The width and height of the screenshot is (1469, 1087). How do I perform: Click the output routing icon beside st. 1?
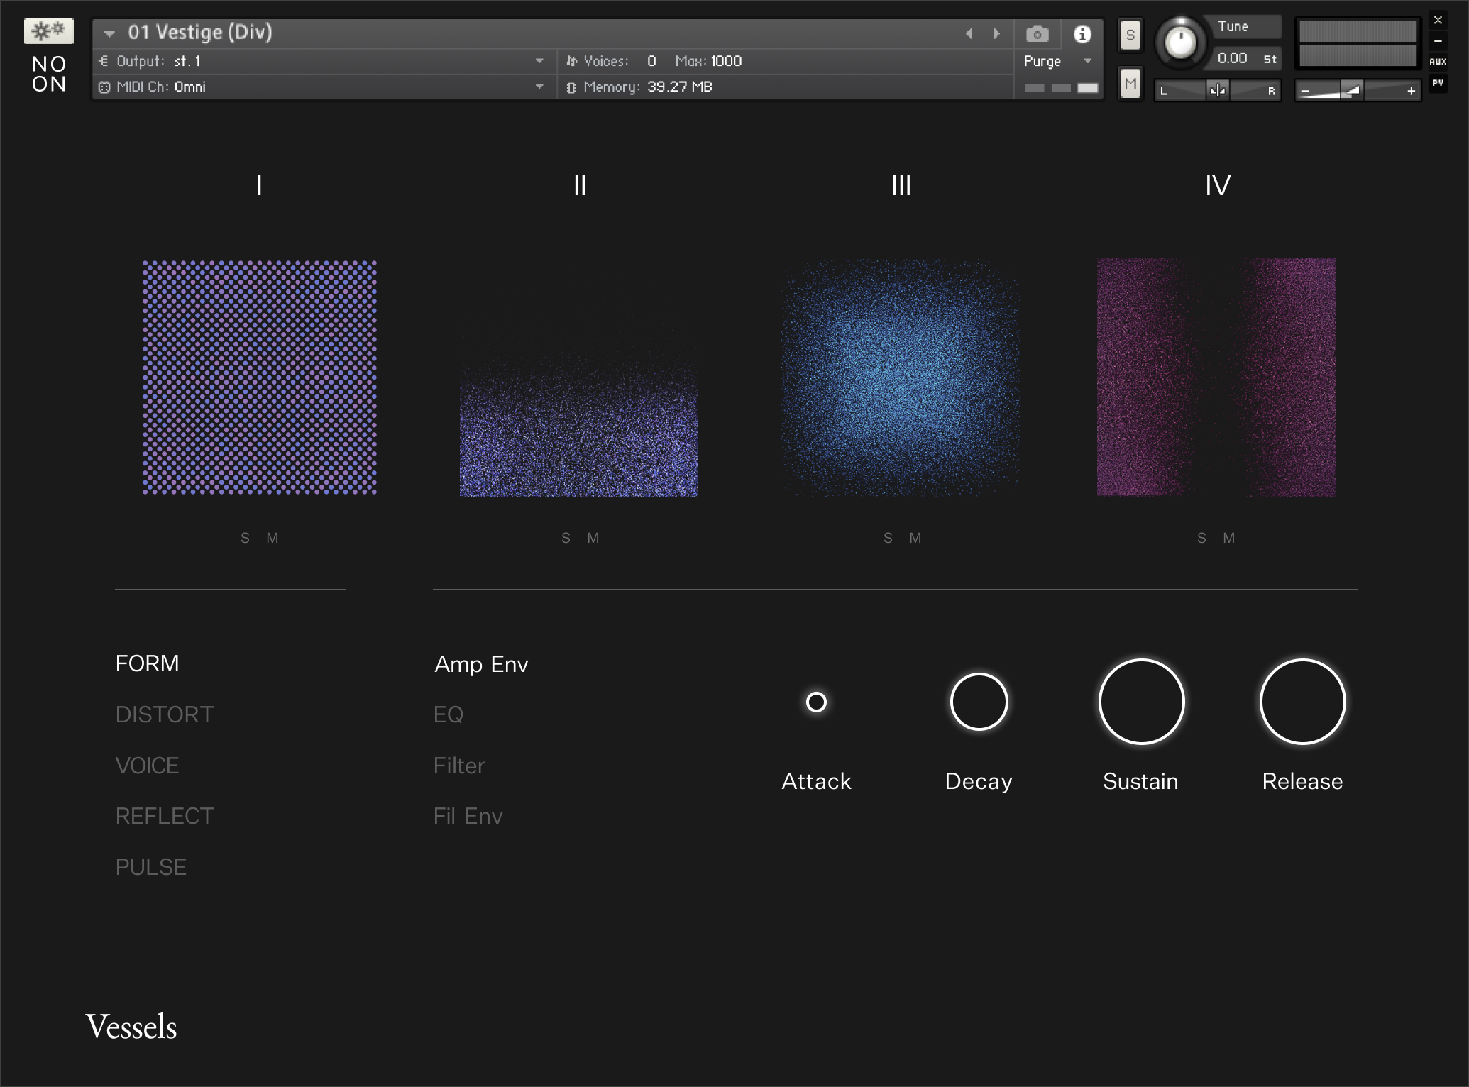pyautogui.click(x=102, y=61)
